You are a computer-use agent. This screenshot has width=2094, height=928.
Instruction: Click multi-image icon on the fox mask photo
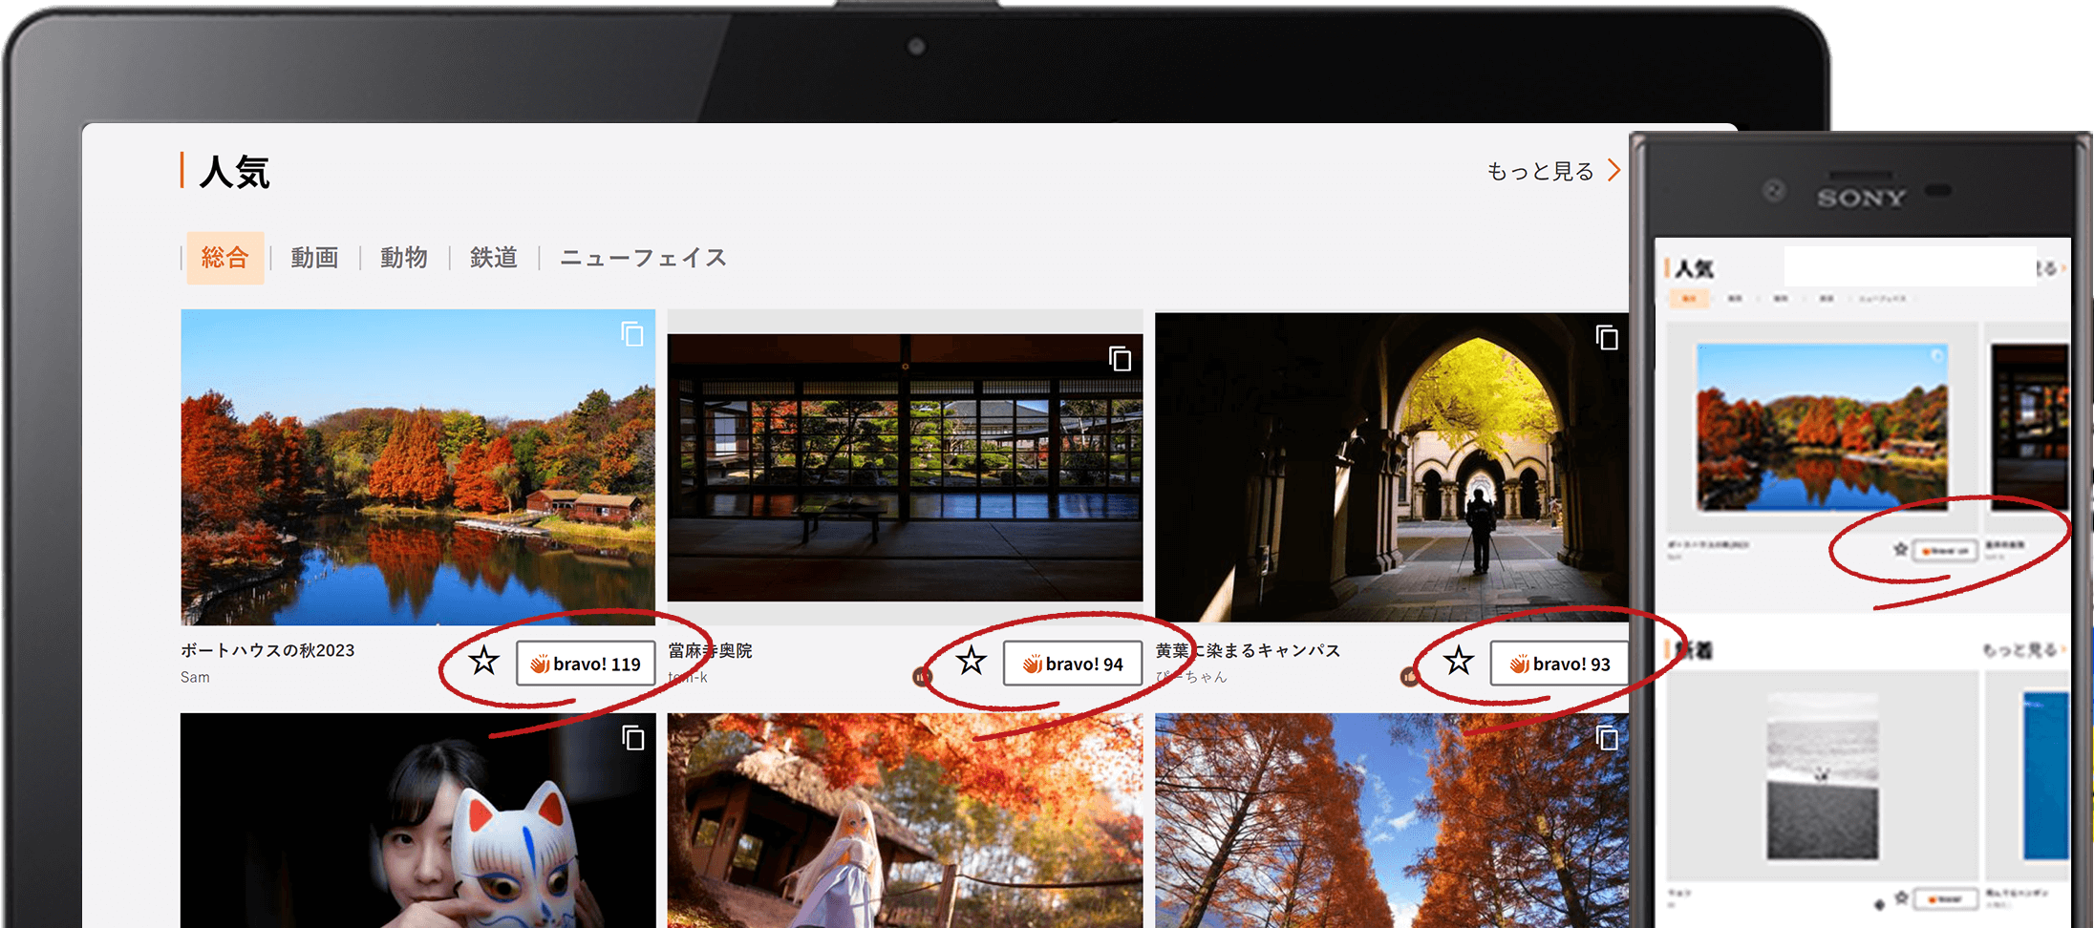(632, 738)
